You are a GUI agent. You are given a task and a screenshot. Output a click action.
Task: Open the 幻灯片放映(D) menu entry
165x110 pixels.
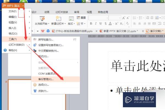coord(16,45)
